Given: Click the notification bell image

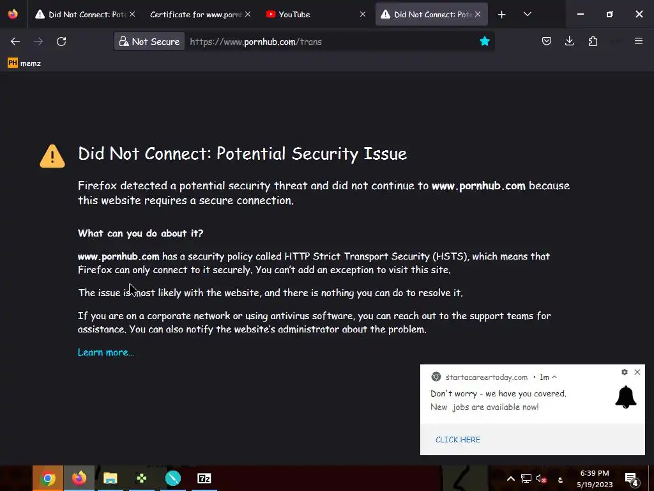Looking at the screenshot, I should point(626,397).
